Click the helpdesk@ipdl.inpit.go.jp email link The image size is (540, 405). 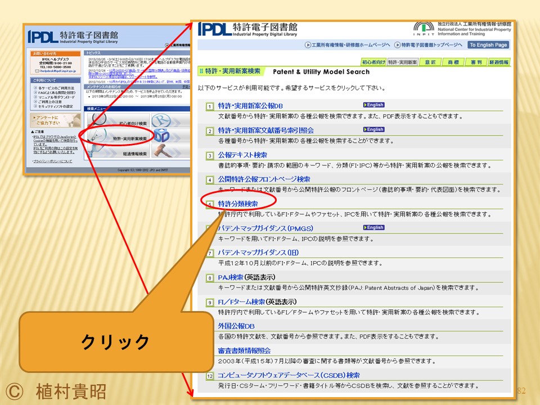tap(58, 71)
